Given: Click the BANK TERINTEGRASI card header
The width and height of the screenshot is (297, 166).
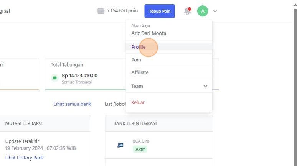Looking at the screenshot, I should coord(159,123).
